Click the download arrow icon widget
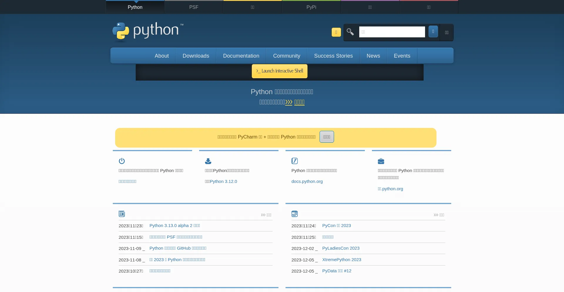 pyautogui.click(x=208, y=161)
